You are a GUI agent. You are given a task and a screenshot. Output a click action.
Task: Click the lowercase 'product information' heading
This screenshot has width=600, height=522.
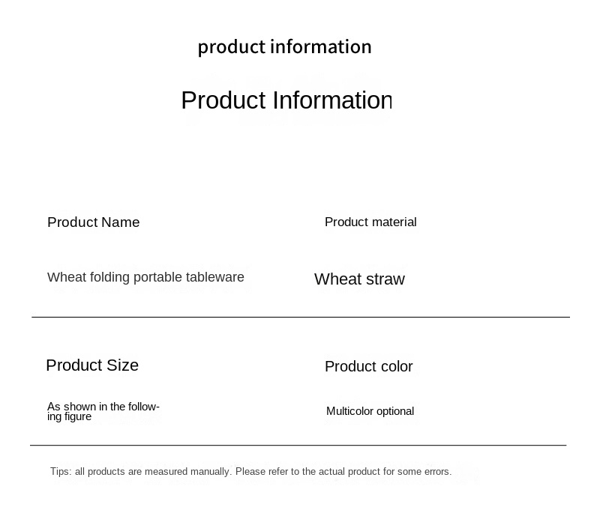point(284,47)
